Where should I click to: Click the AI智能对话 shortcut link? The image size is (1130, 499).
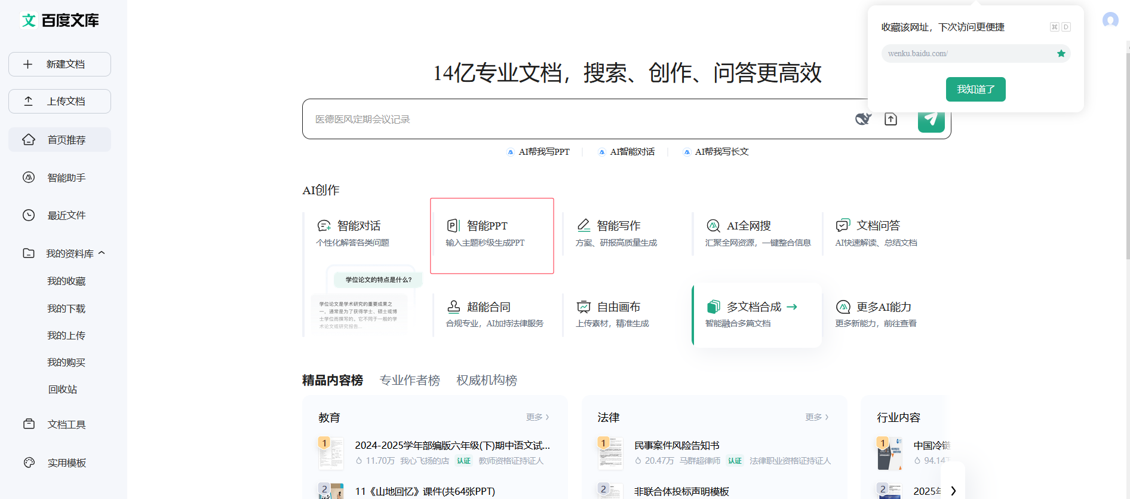tap(627, 152)
